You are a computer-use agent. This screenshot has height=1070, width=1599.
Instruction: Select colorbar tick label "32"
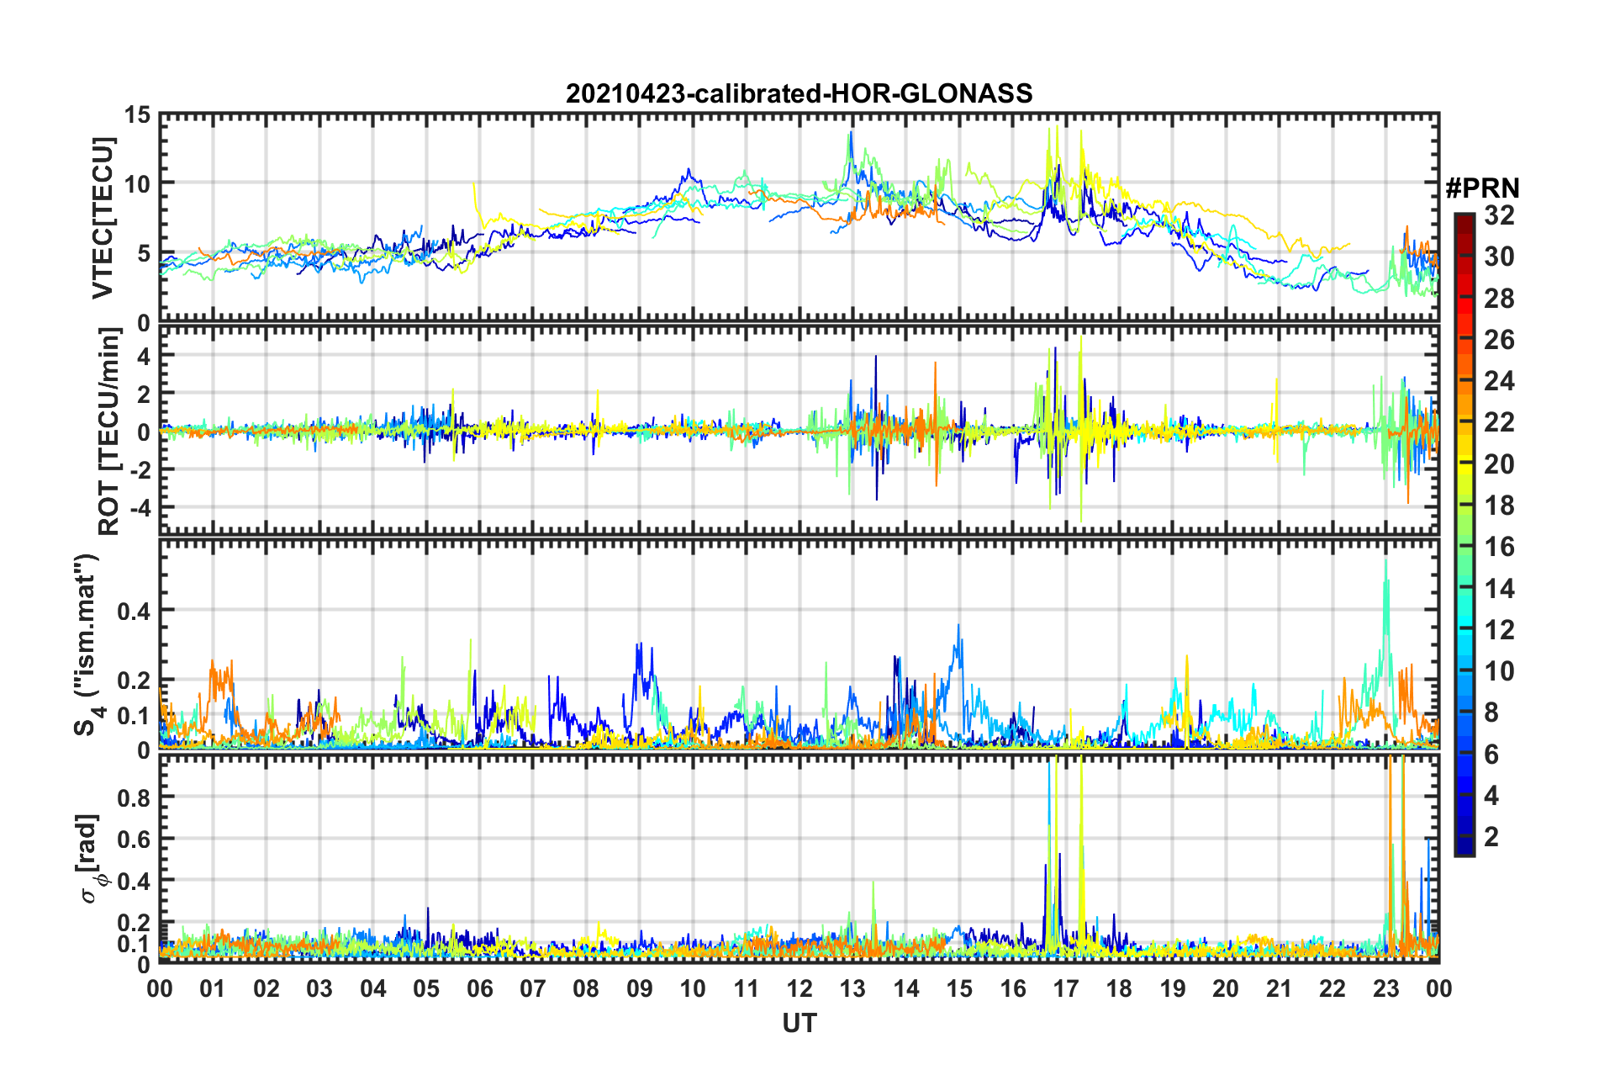1499,215
